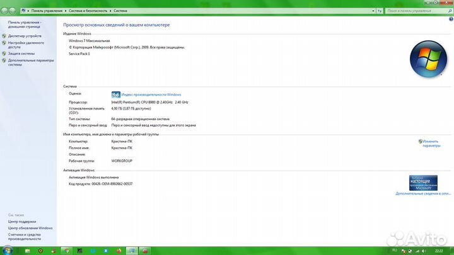The width and height of the screenshot is (454, 255).
Task: Click the product code value
Action: tap(112, 184)
